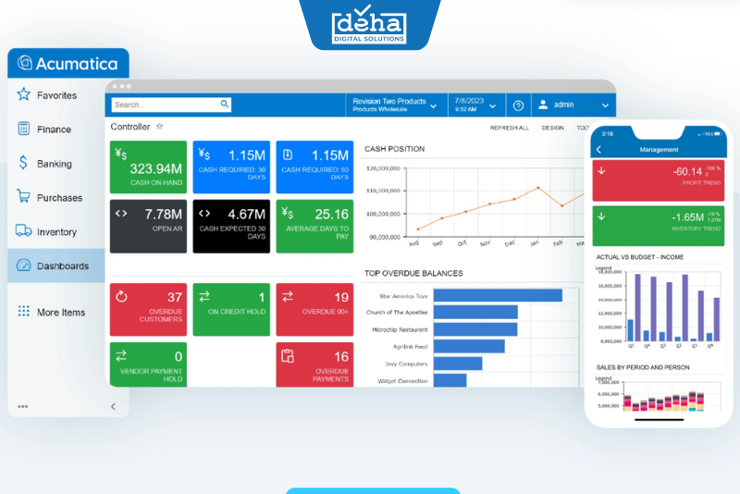740x494 pixels.
Task: Go to the Banking section
Action: (56, 164)
